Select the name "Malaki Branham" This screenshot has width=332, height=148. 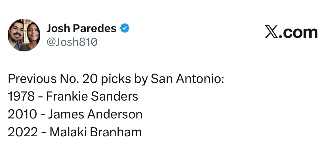coord(95,132)
